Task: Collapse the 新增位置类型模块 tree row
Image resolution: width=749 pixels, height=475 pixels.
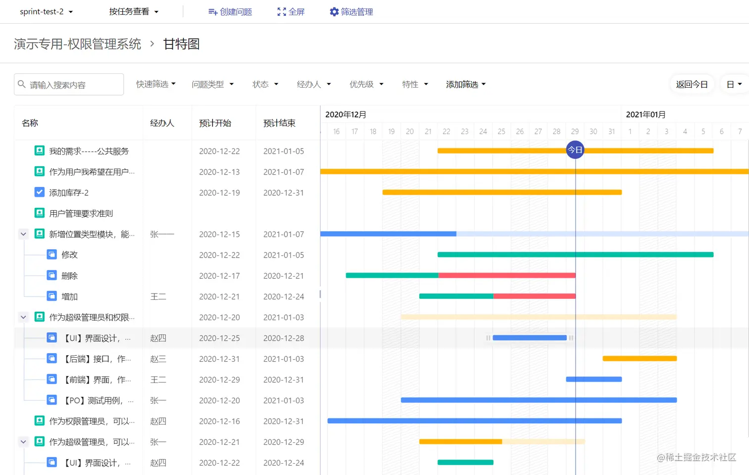Action: tap(23, 234)
